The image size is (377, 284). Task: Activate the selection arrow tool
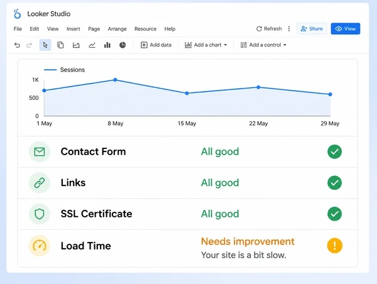pos(45,45)
